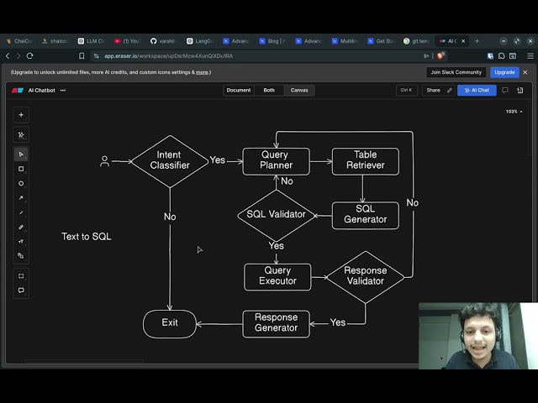Open Brave Shields lion icon
The image size is (538, 403).
coord(440,55)
